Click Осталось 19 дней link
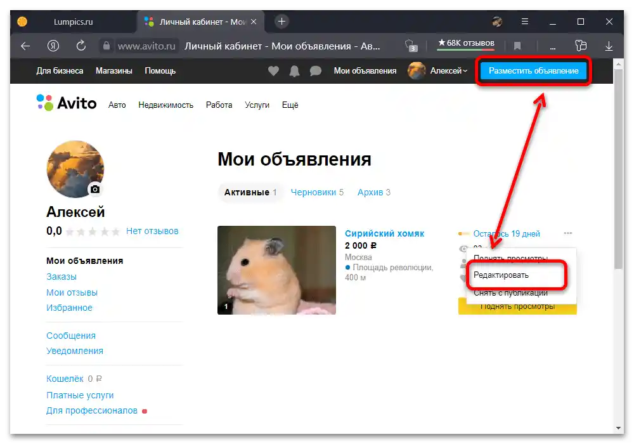The height and width of the screenshot is (444, 634). (507, 233)
